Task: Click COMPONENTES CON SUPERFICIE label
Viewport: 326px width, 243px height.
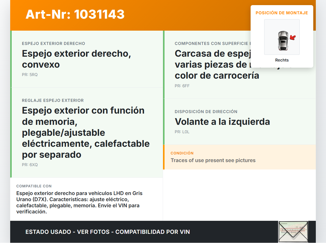Action: coord(213,44)
